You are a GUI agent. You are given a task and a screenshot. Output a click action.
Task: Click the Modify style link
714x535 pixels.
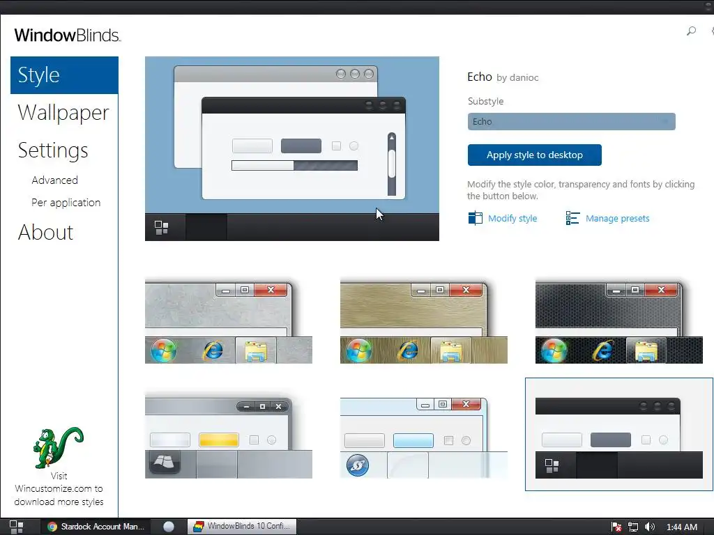(x=512, y=218)
